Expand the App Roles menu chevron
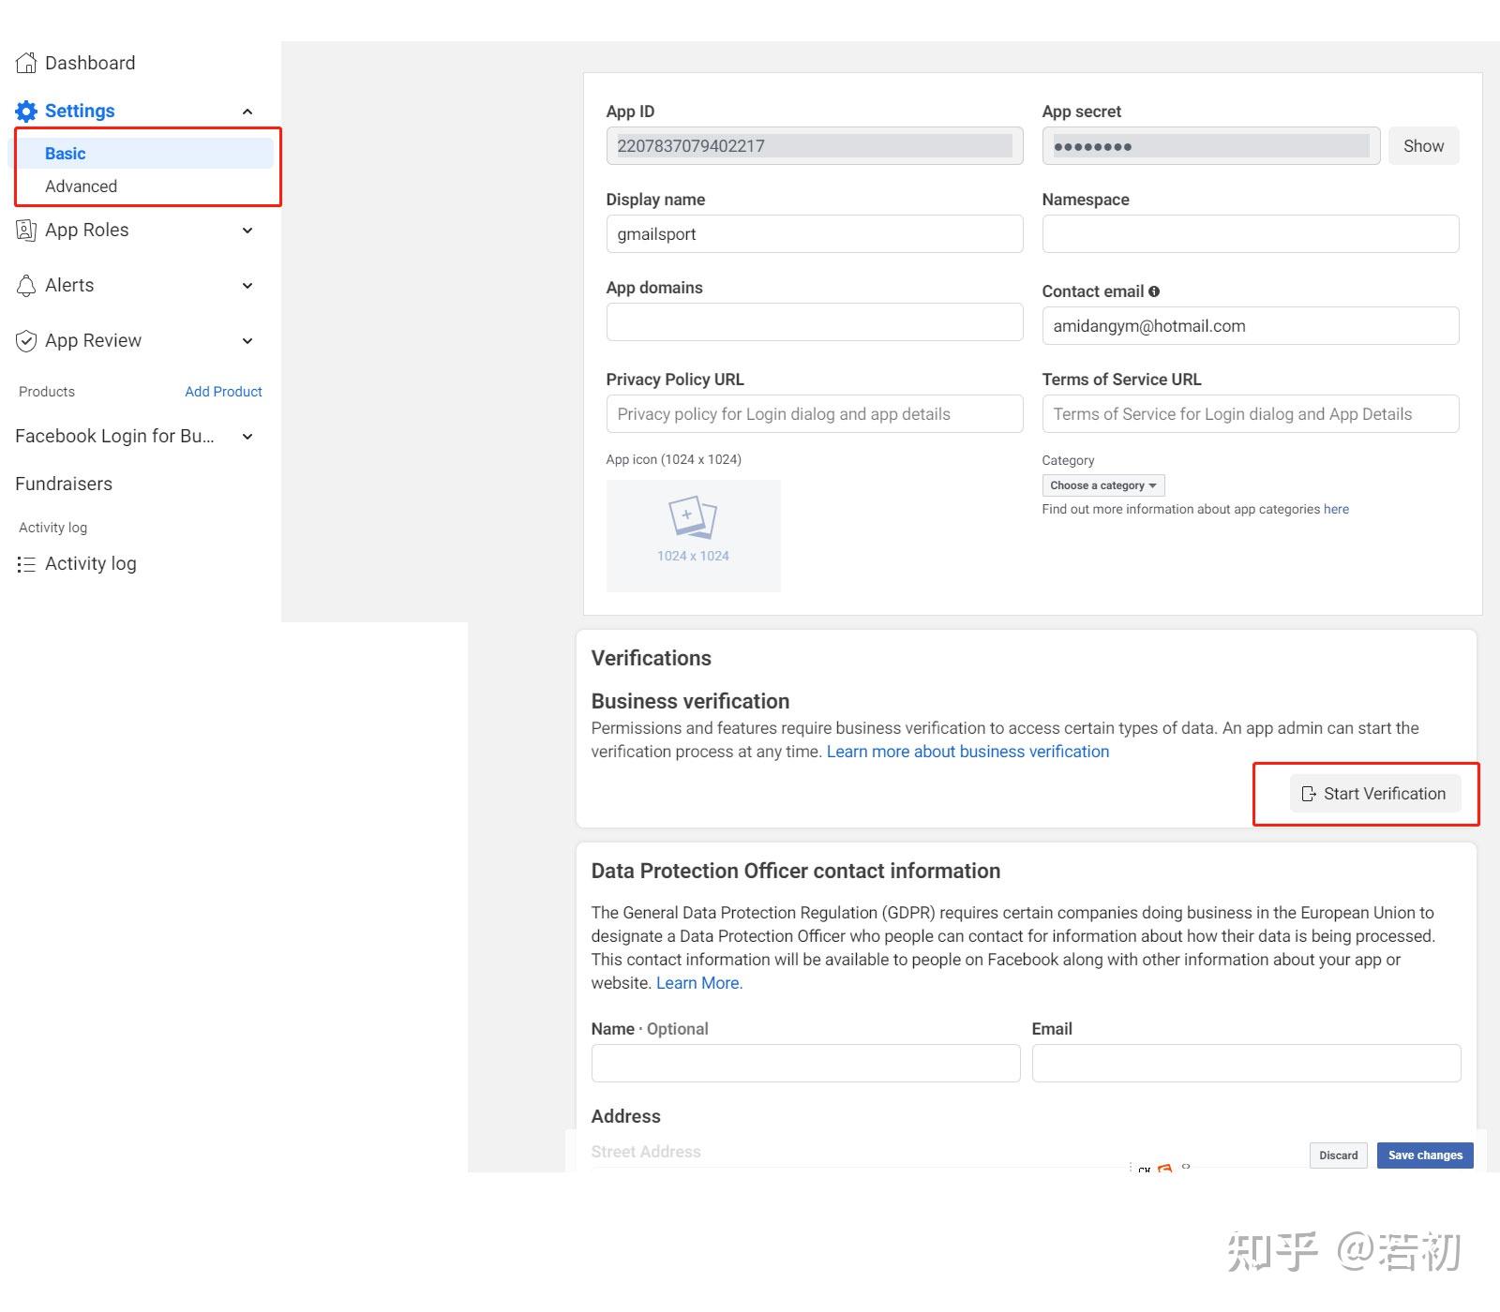The image size is (1500, 1312). tap(247, 231)
